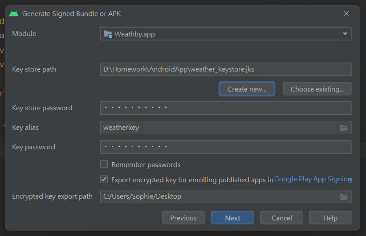Click the Choose existing... button
The image size is (366, 236).
(x=317, y=89)
